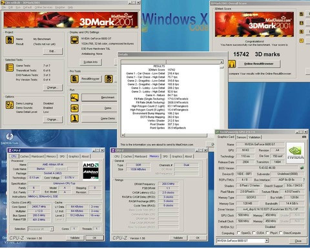The width and height of the screenshot is (310, 248).
Task: Enable the DirectCompute checkbox in GPU-Z
Action: coord(281,233)
